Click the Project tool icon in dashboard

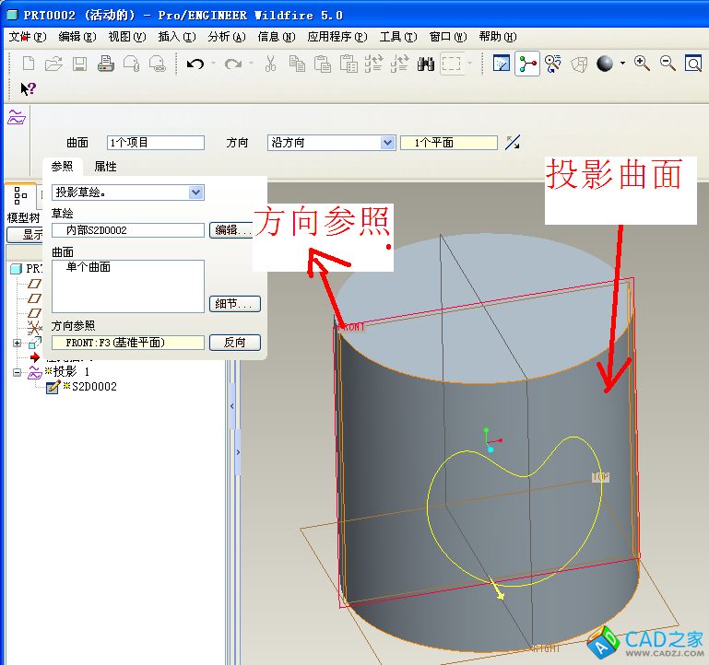[x=17, y=118]
